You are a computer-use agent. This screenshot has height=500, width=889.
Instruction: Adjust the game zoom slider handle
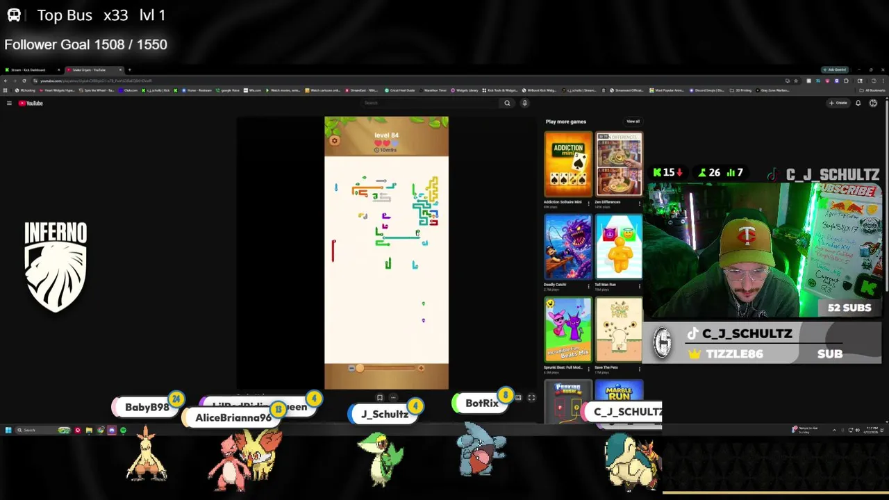point(360,368)
